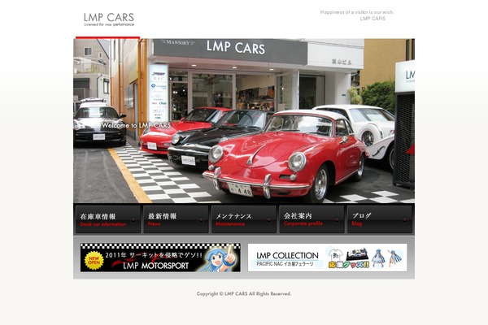The height and width of the screenshot is (325, 488).
Task: Click the 'Welcome to LMP CARS' text
Action: pyautogui.click(x=136, y=125)
